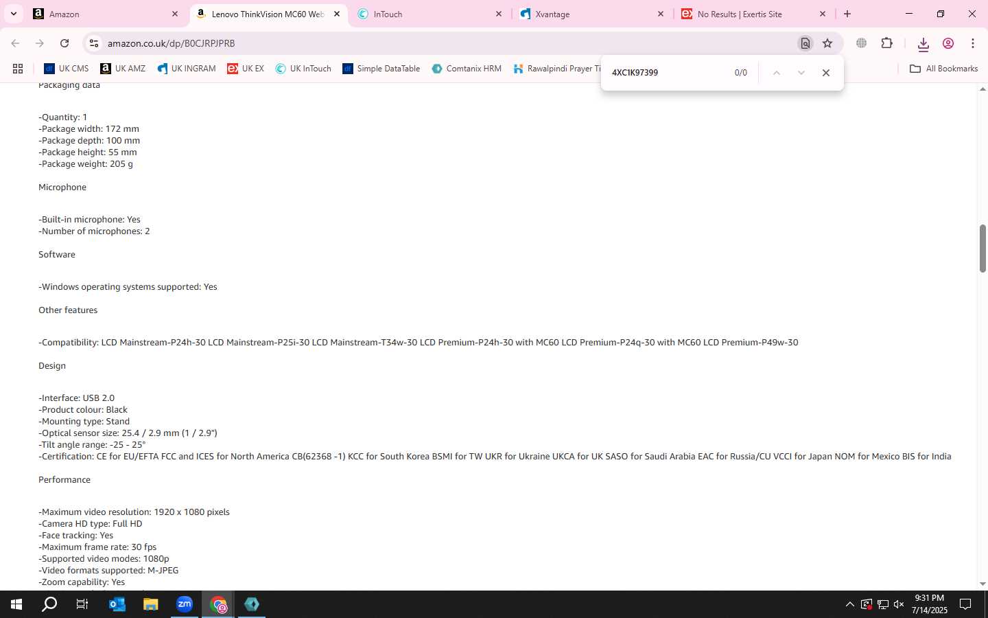Open the Extensions puzzle icon
988x618 pixels.
click(887, 43)
